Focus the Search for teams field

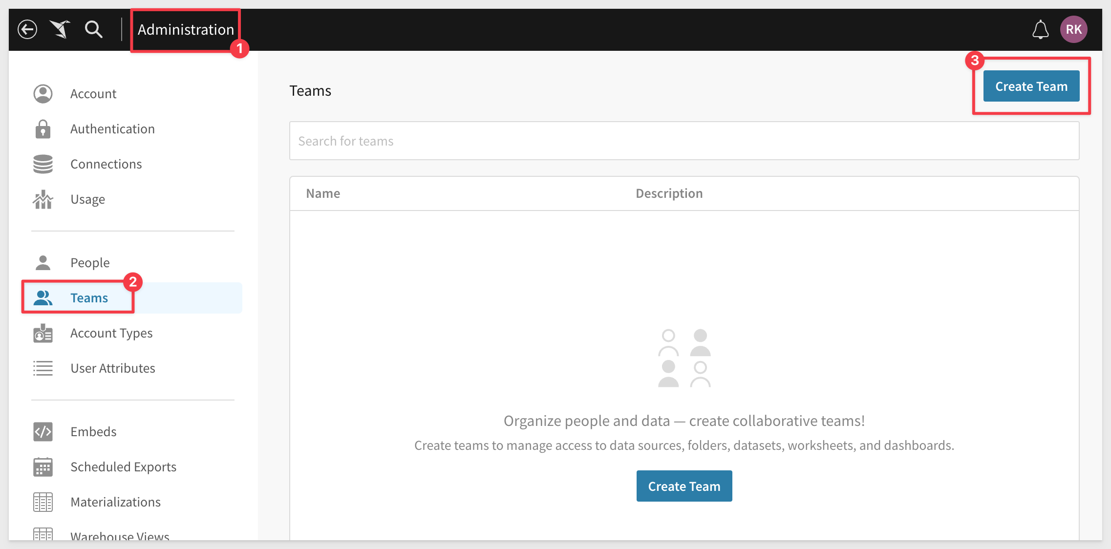(x=684, y=141)
